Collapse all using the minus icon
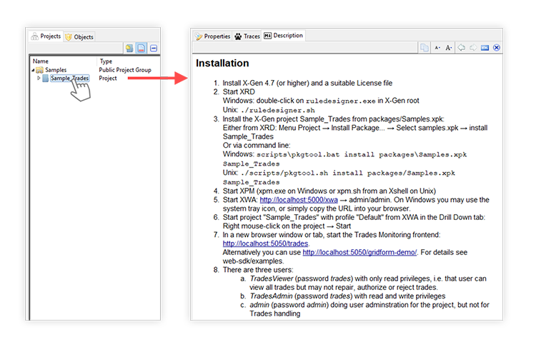 click(154, 49)
